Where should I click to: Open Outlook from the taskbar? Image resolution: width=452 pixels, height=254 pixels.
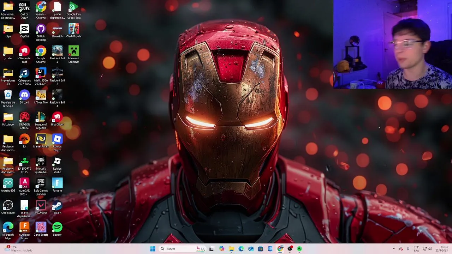click(x=251, y=249)
